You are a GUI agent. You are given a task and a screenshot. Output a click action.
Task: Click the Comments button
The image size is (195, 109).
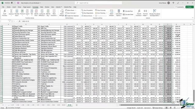point(179,7)
